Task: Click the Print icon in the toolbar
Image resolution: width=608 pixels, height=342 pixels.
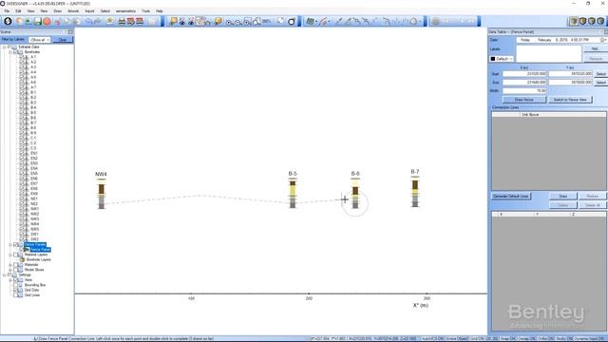Action: pos(122,21)
